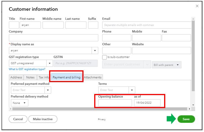
Task: Click the horizontal scrollbar right arrow
Action: pyautogui.click(x=190, y=109)
